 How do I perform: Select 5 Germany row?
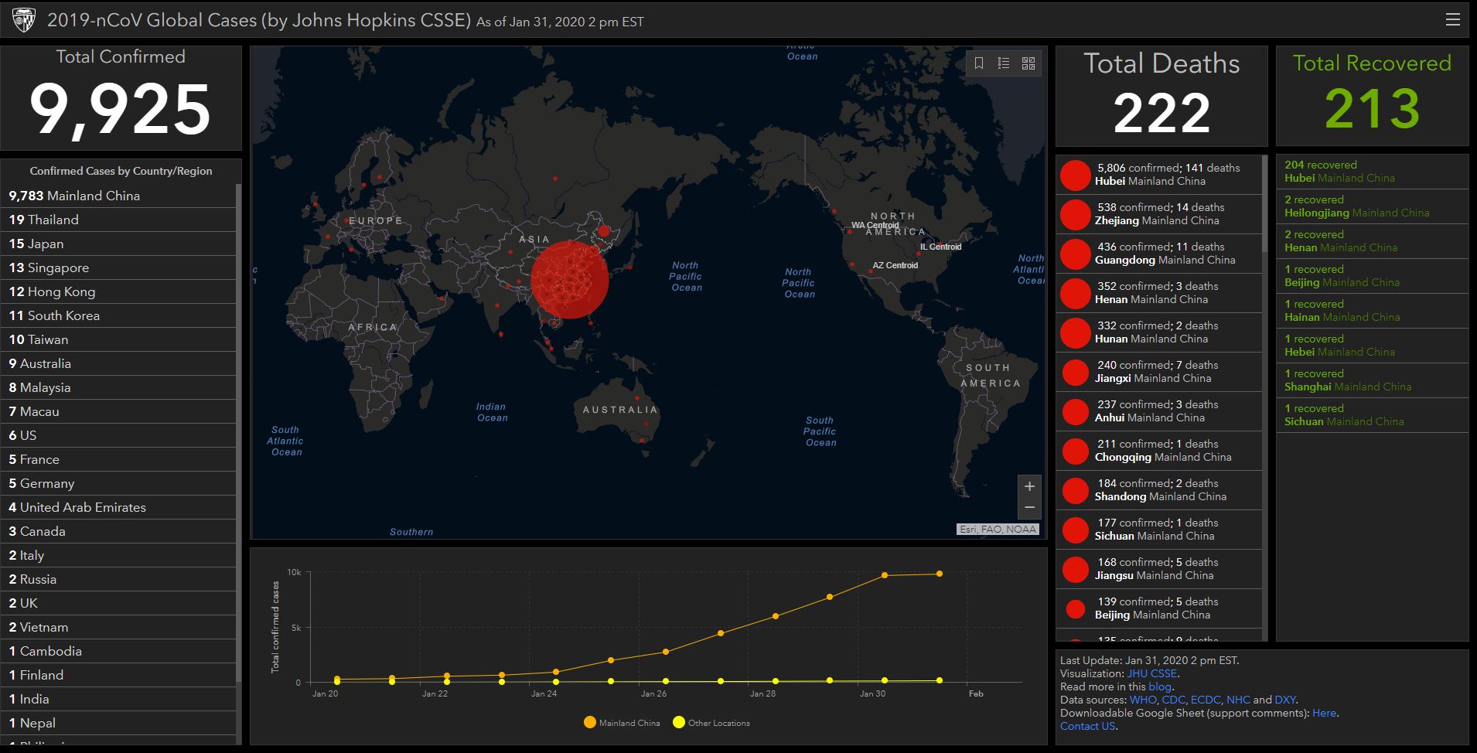pyautogui.click(x=118, y=483)
